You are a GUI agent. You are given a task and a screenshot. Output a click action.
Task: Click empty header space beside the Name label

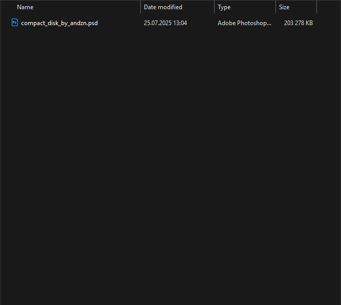87,7
